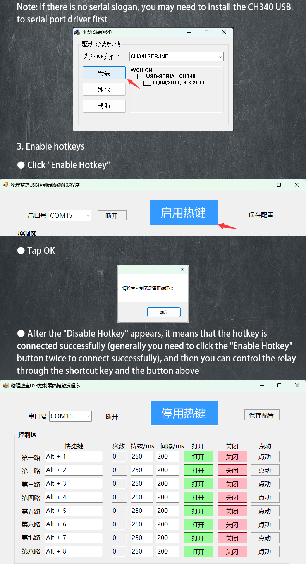The height and width of the screenshot is (564, 306).
Task: Click pink 关闭 button for 第三路
Action: coord(232,484)
